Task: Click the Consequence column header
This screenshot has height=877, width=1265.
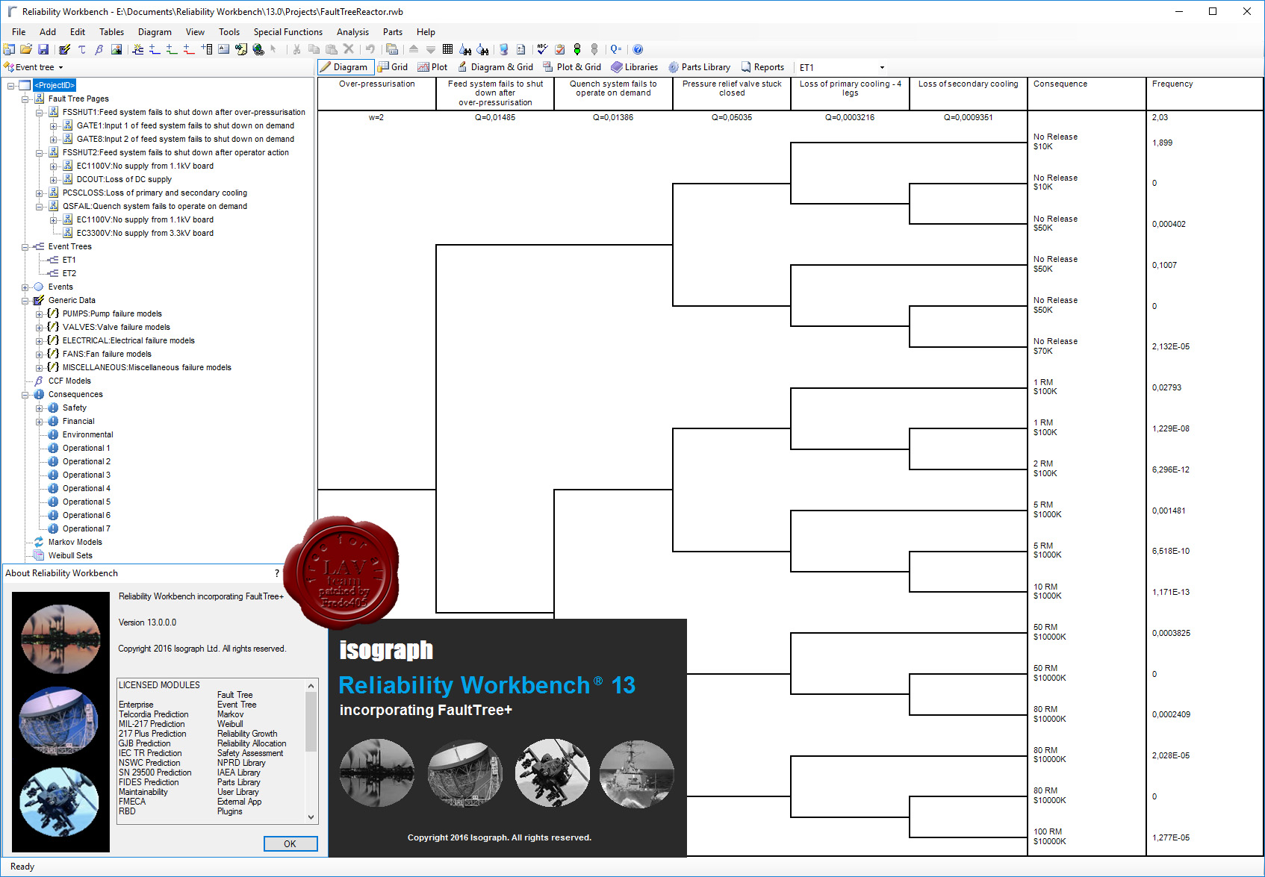Action: 1087,93
